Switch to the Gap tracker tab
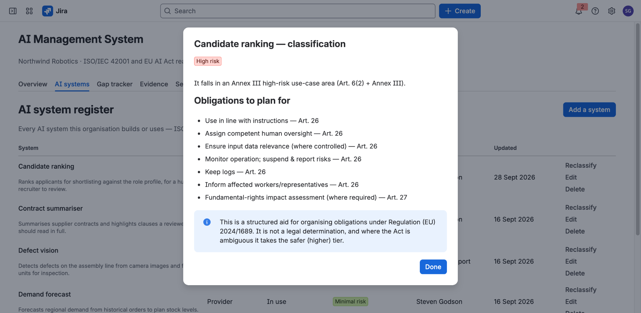 115,84
